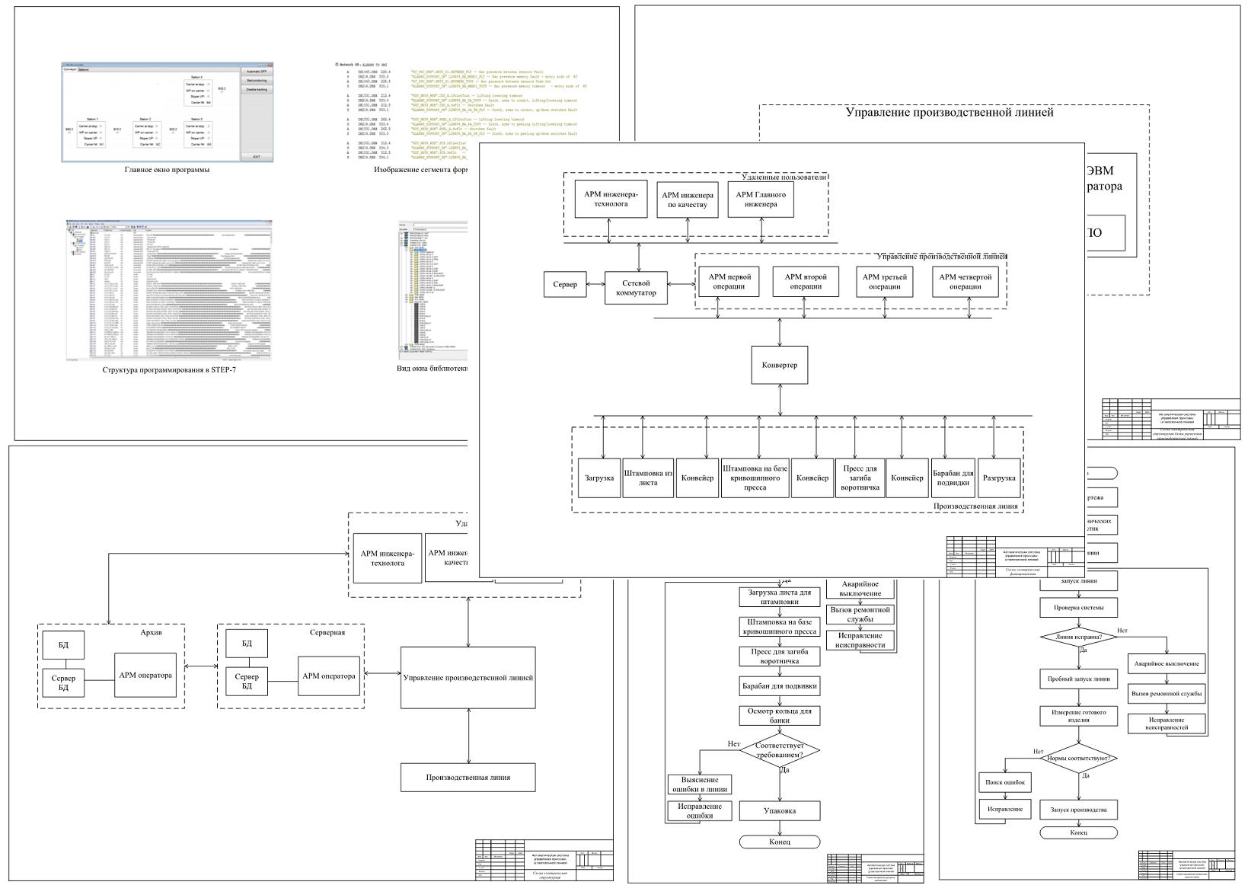The width and height of the screenshot is (1248, 885).
Task: Select the Conveyor tab
Action: (69, 69)
